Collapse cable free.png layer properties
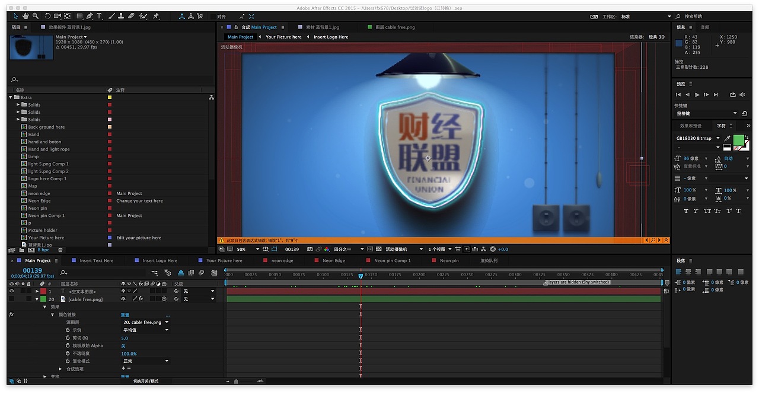This screenshot has height=393, width=759. 37,299
